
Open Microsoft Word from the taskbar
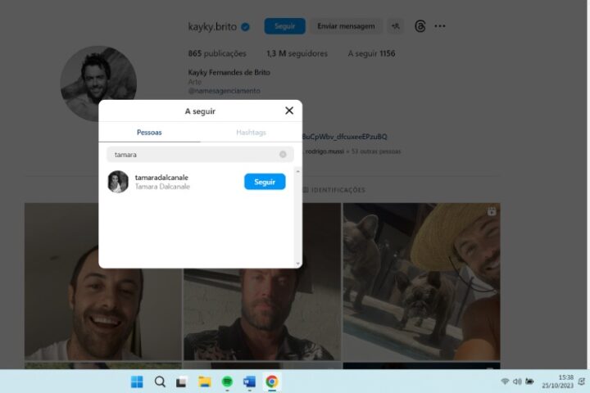click(x=249, y=382)
